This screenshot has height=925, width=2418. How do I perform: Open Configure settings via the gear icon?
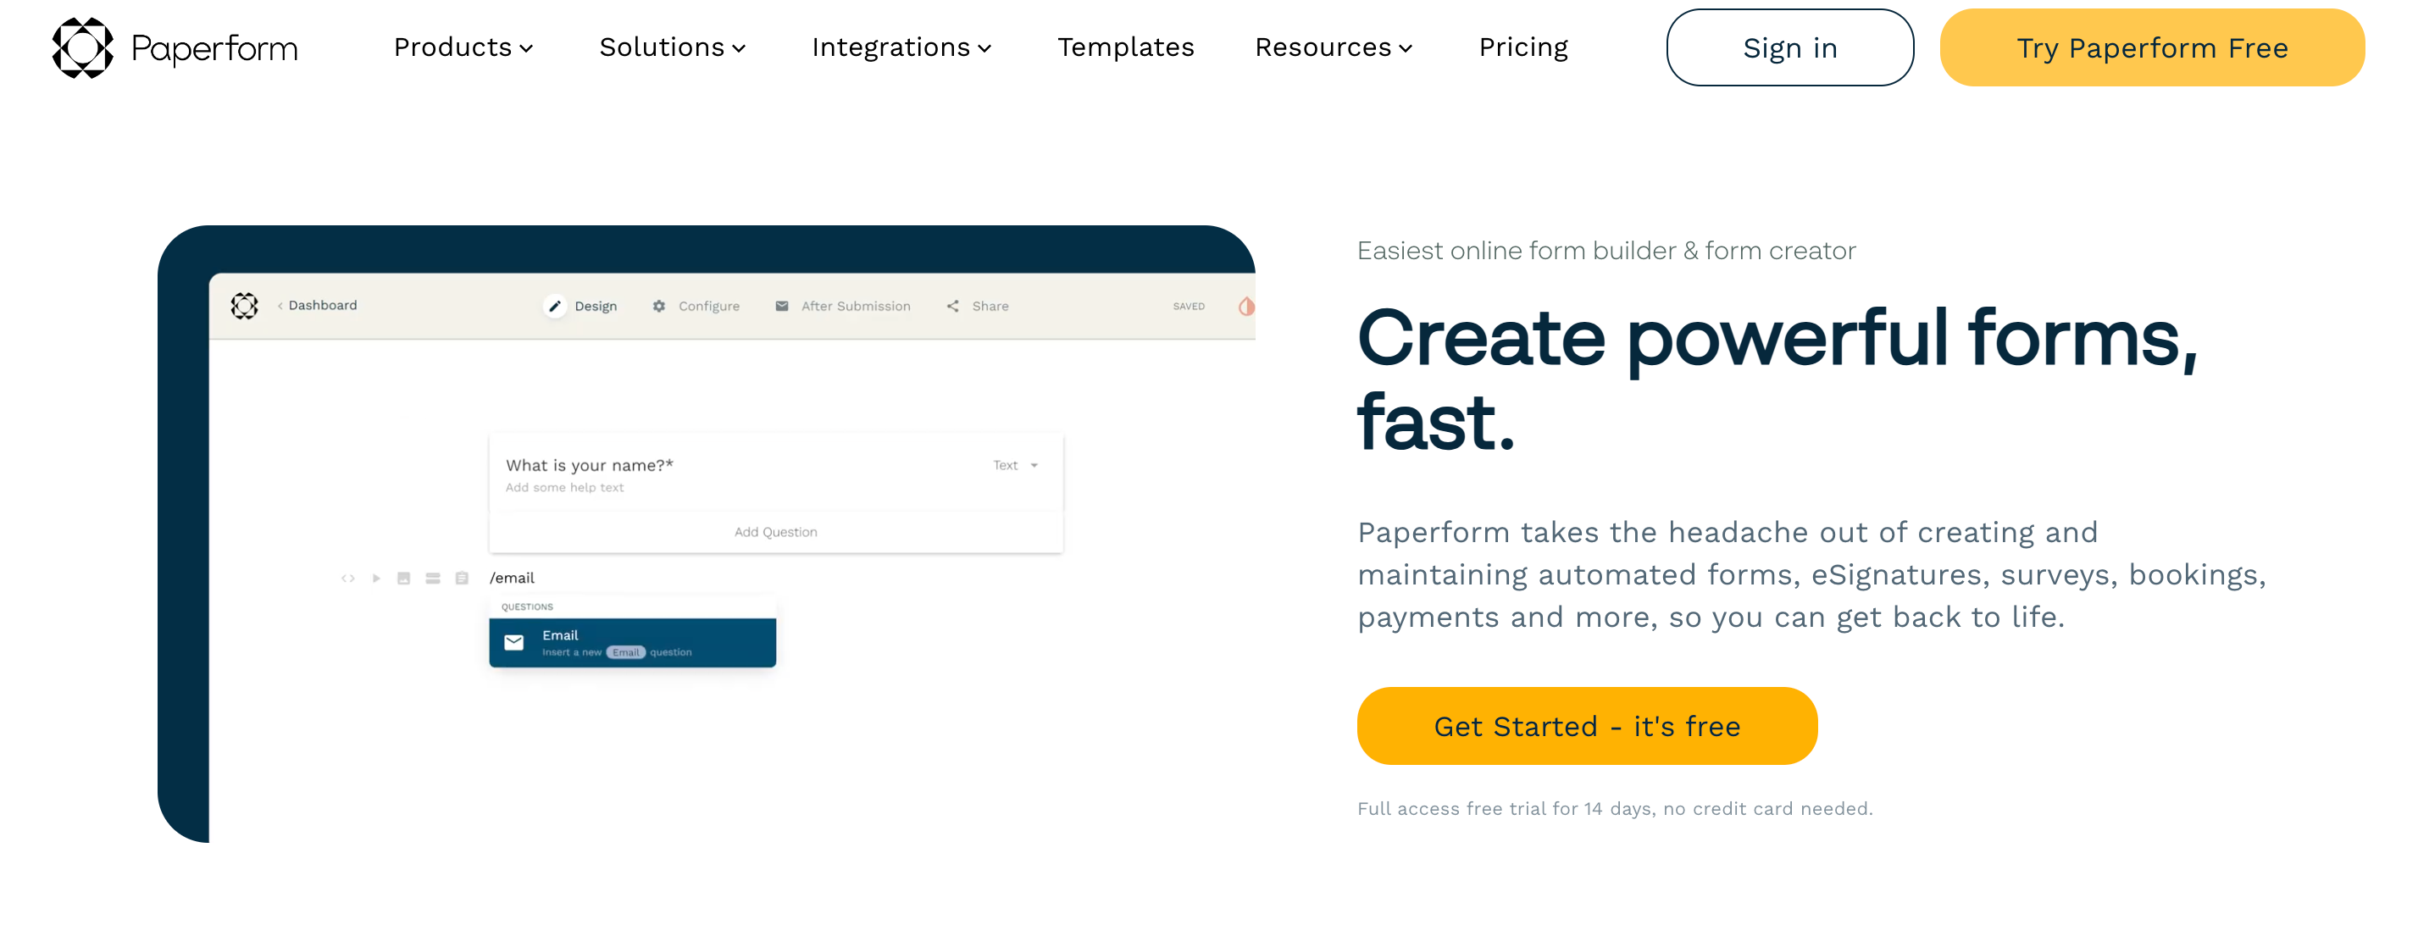coord(659,306)
